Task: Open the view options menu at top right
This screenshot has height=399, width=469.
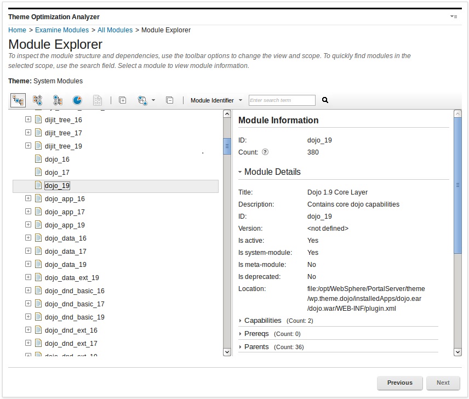Action: 454,16
